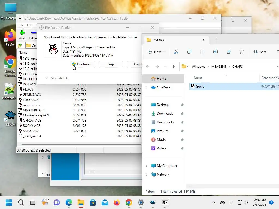
Task: Click the Share icon in CHARS toolbar
Action: [x=229, y=52]
